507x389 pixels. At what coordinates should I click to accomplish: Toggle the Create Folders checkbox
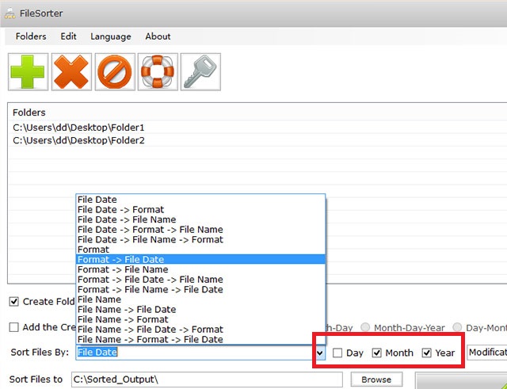14,302
